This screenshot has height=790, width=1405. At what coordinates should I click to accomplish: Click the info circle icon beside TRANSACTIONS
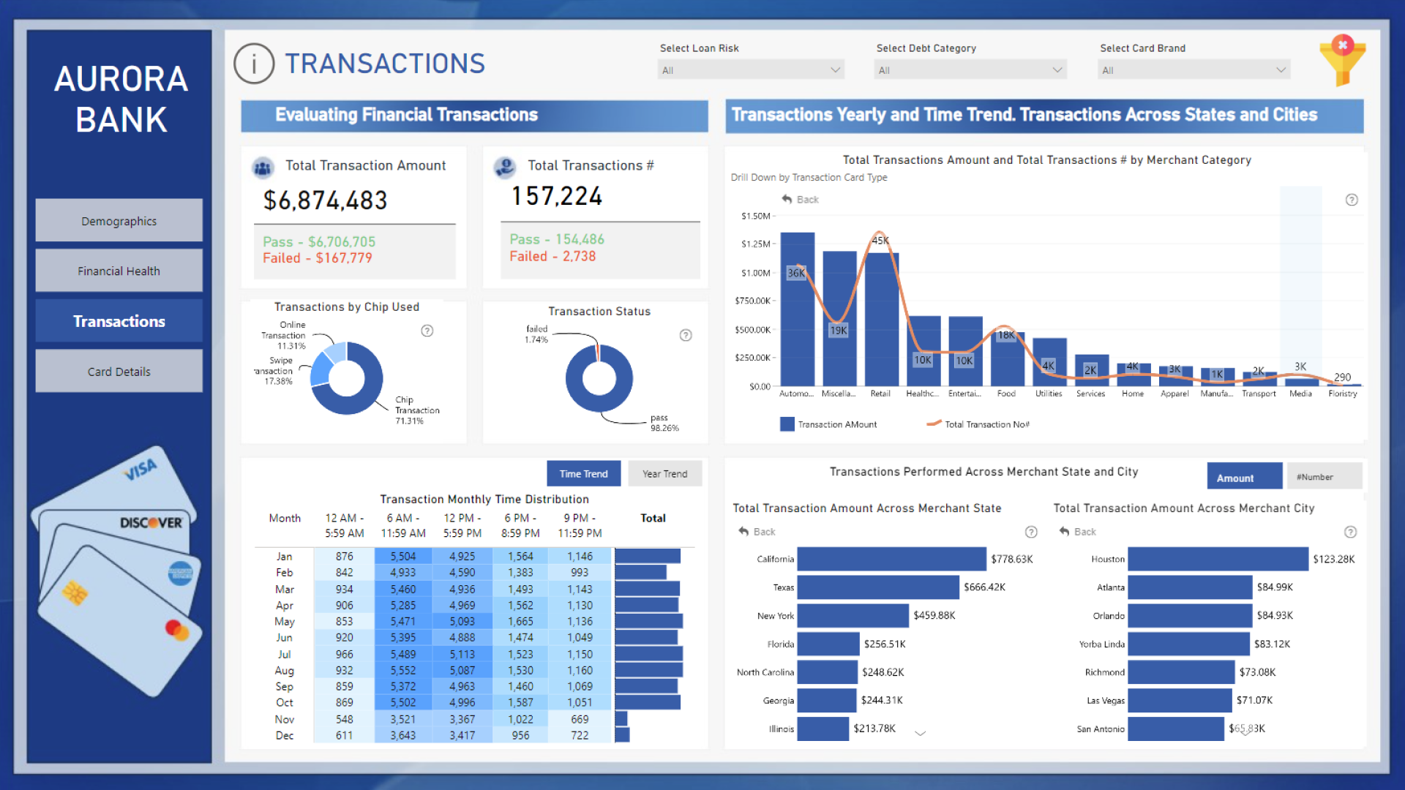tap(254, 64)
